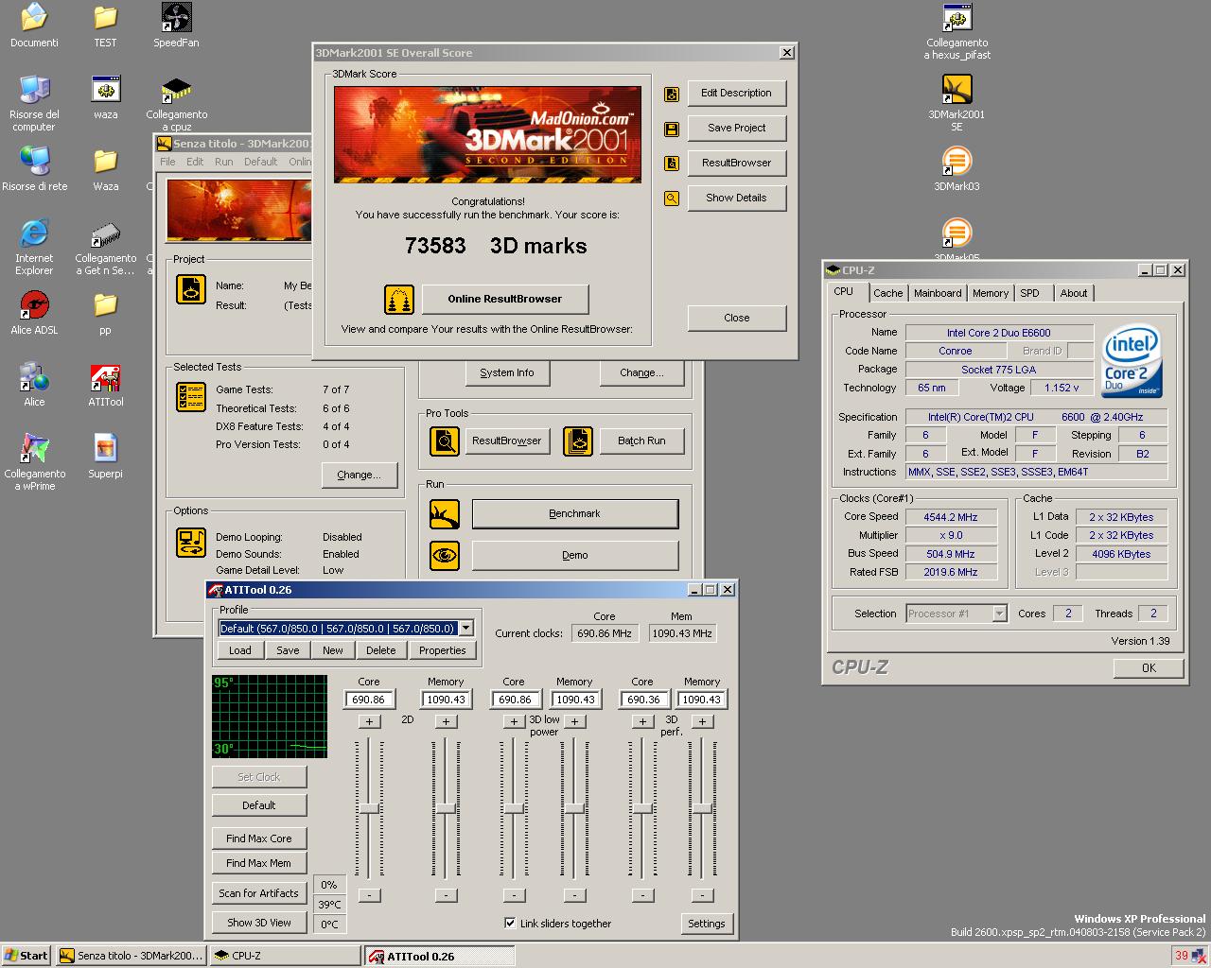Open the CPU-Z processor Selection dropdown
The width and height of the screenshot is (1211, 968).
pyautogui.click(x=999, y=614)
